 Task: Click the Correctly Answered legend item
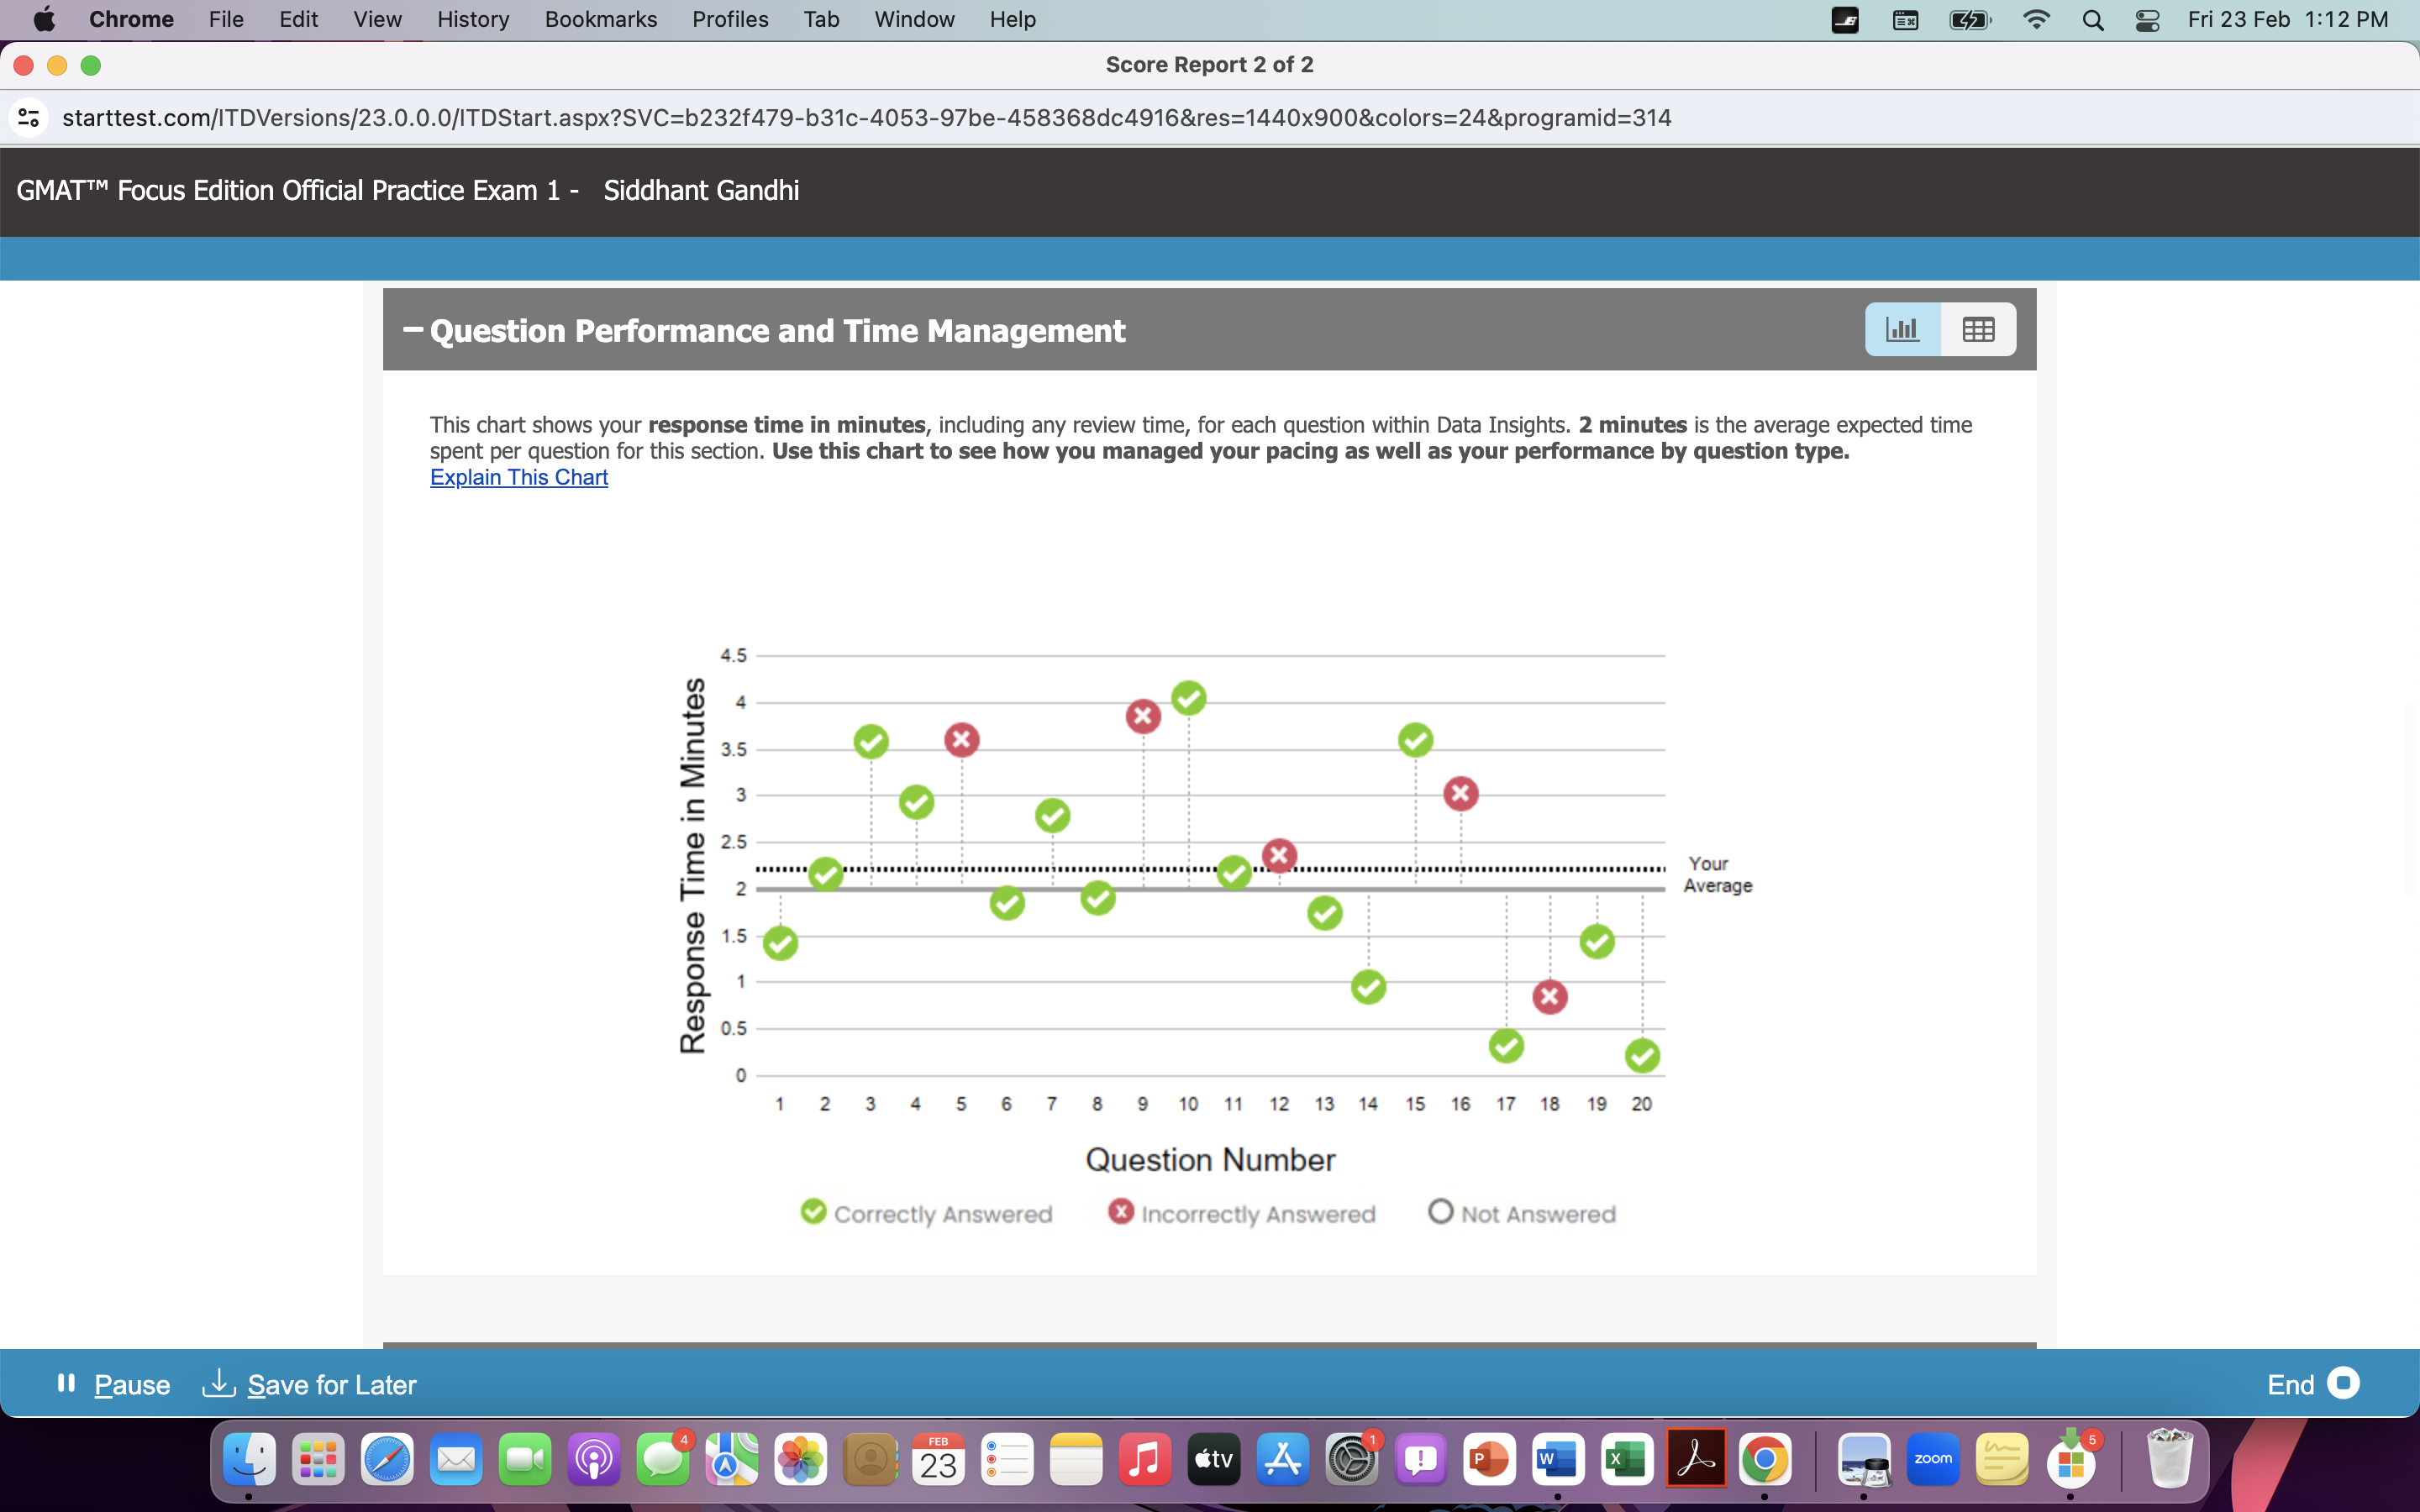click(x=927, y=1213)
